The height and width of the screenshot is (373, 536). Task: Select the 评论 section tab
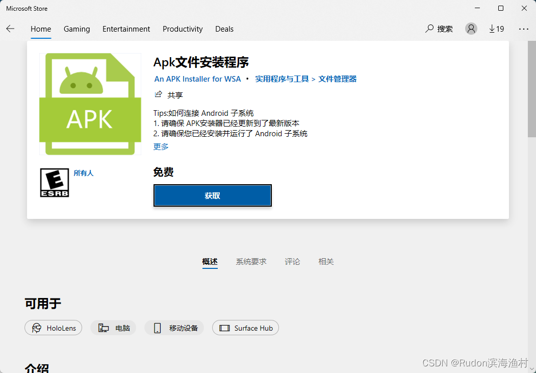(292, 262)
